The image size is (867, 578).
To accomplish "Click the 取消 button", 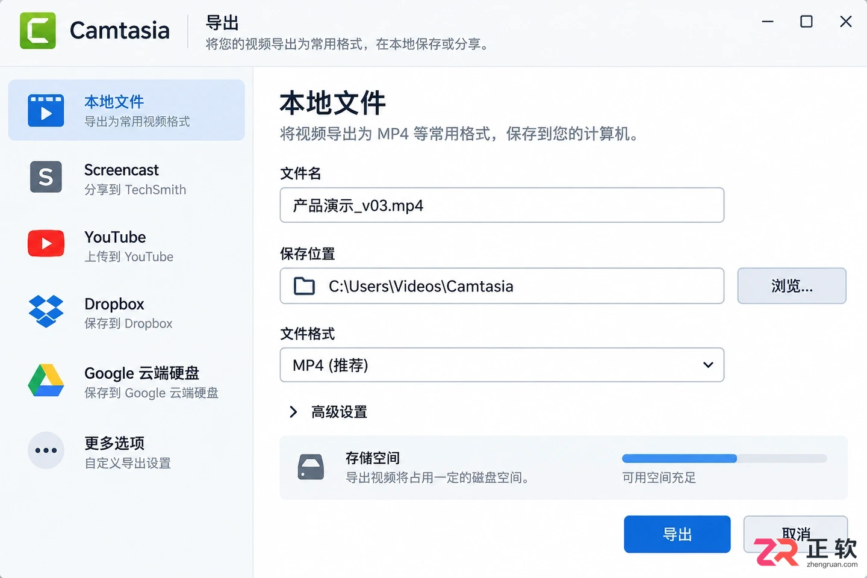I will (x=795, y=533).
